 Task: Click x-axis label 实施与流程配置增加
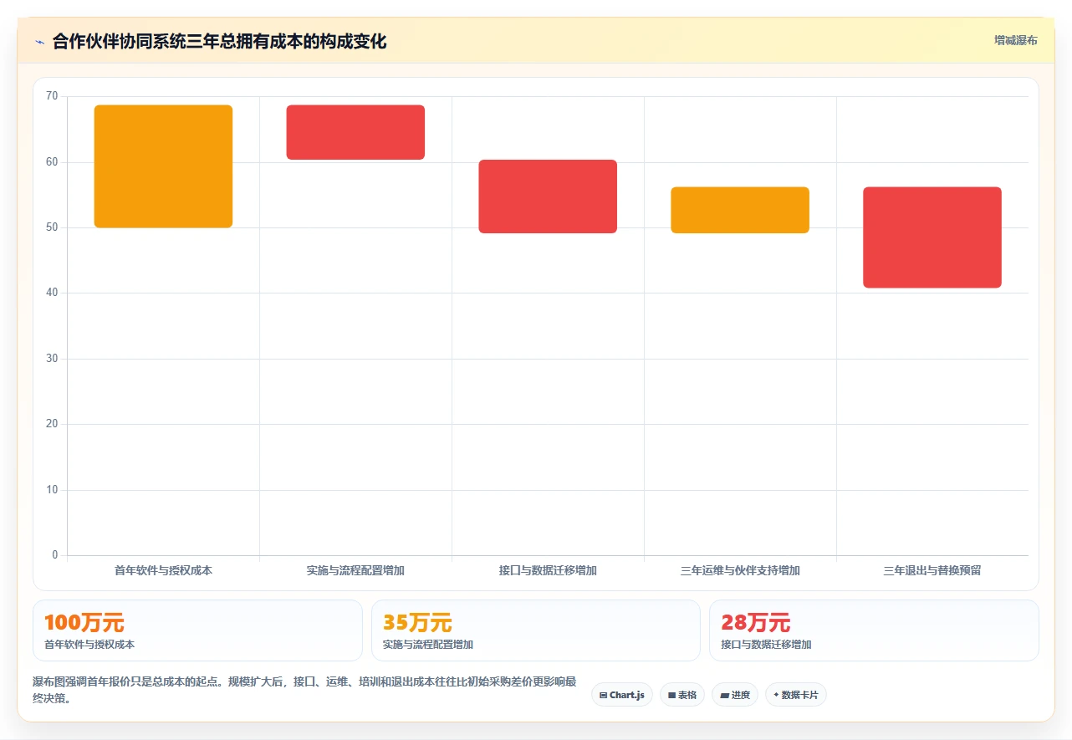click(x=355, y=571)
